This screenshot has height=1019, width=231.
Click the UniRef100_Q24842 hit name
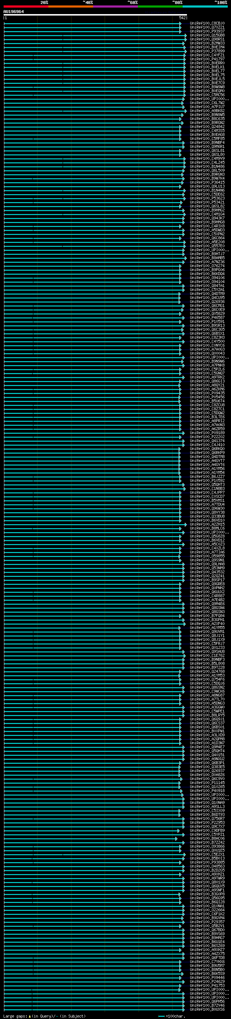[207, 127]
